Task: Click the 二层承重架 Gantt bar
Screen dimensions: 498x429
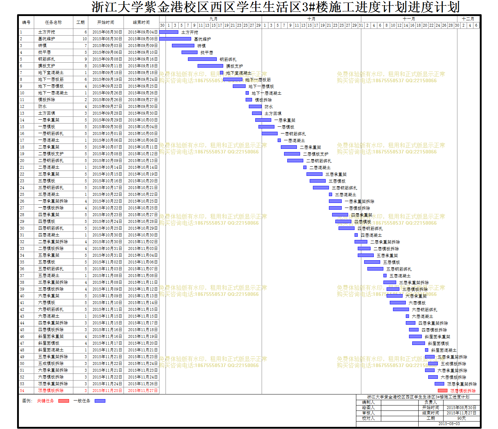Action: [289, 147]
